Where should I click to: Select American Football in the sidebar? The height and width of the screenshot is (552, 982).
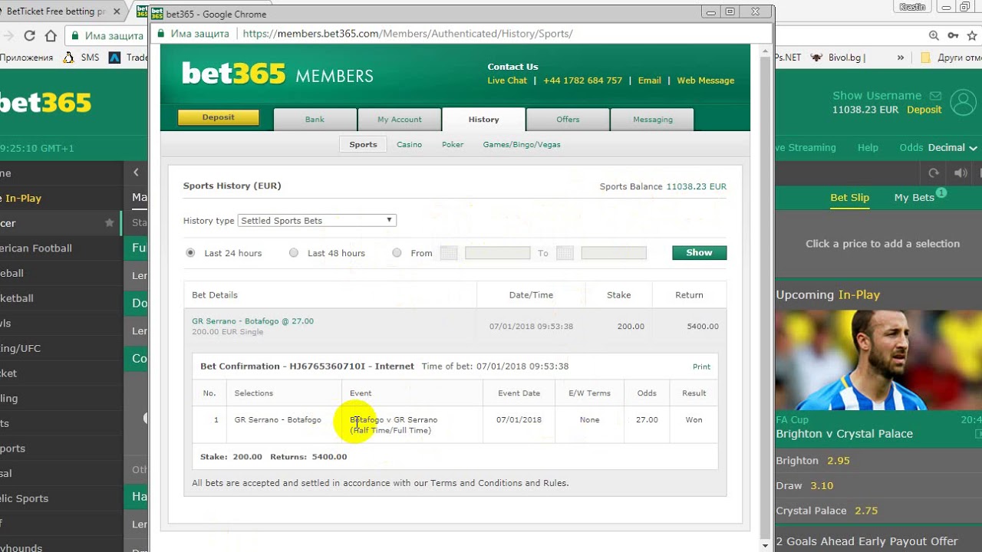click(x=36, y=248)
